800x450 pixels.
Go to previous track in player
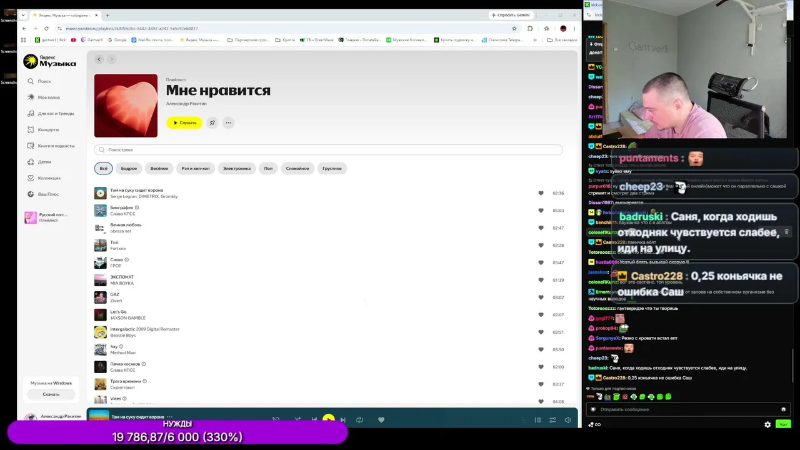[x=314, y=420]
